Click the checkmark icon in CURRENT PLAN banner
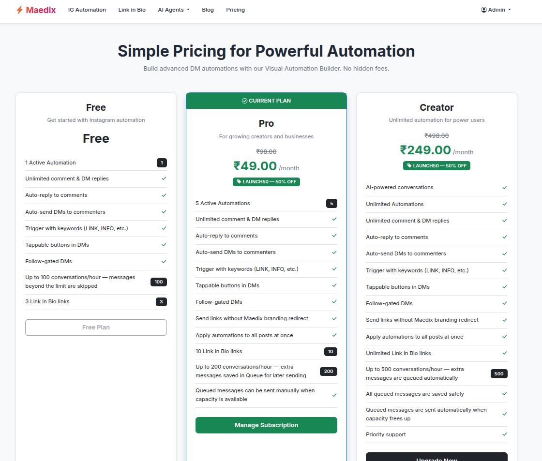The image size is (542, 461). click(244, 101)
